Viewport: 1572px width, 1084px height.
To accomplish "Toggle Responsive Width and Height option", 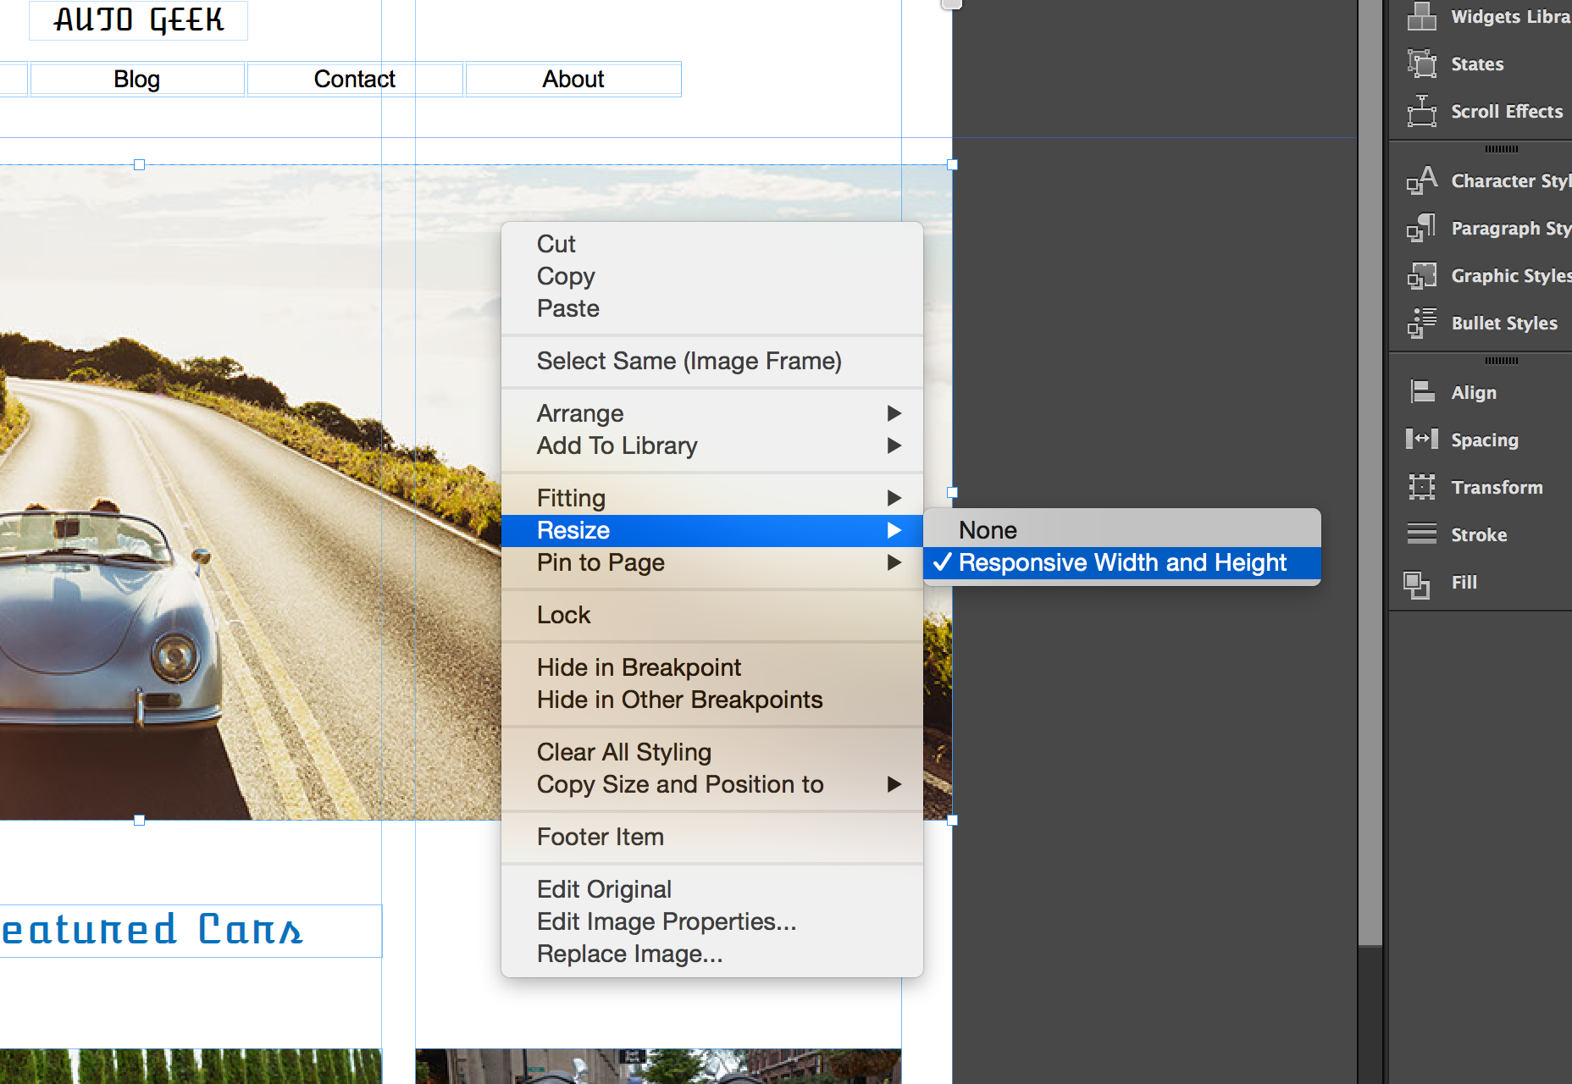I will 1121,562.
